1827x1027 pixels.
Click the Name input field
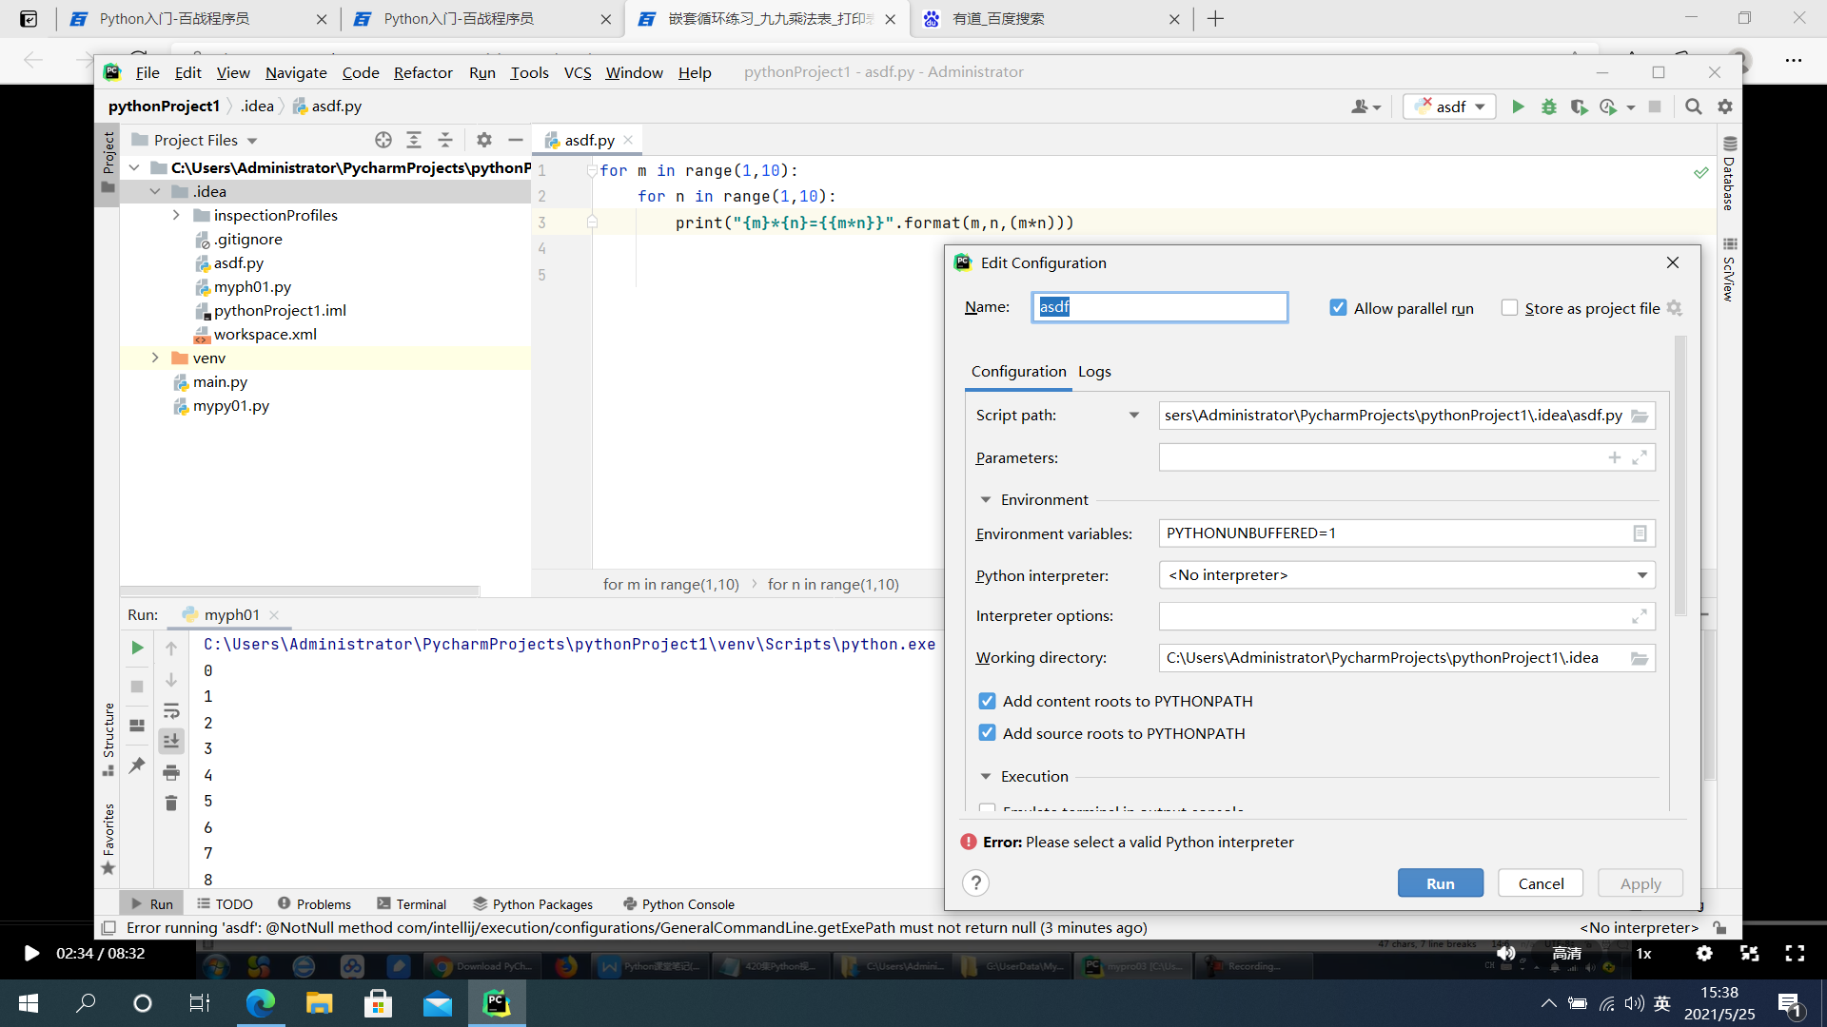pyautogui.click(x=1160, y=307)
